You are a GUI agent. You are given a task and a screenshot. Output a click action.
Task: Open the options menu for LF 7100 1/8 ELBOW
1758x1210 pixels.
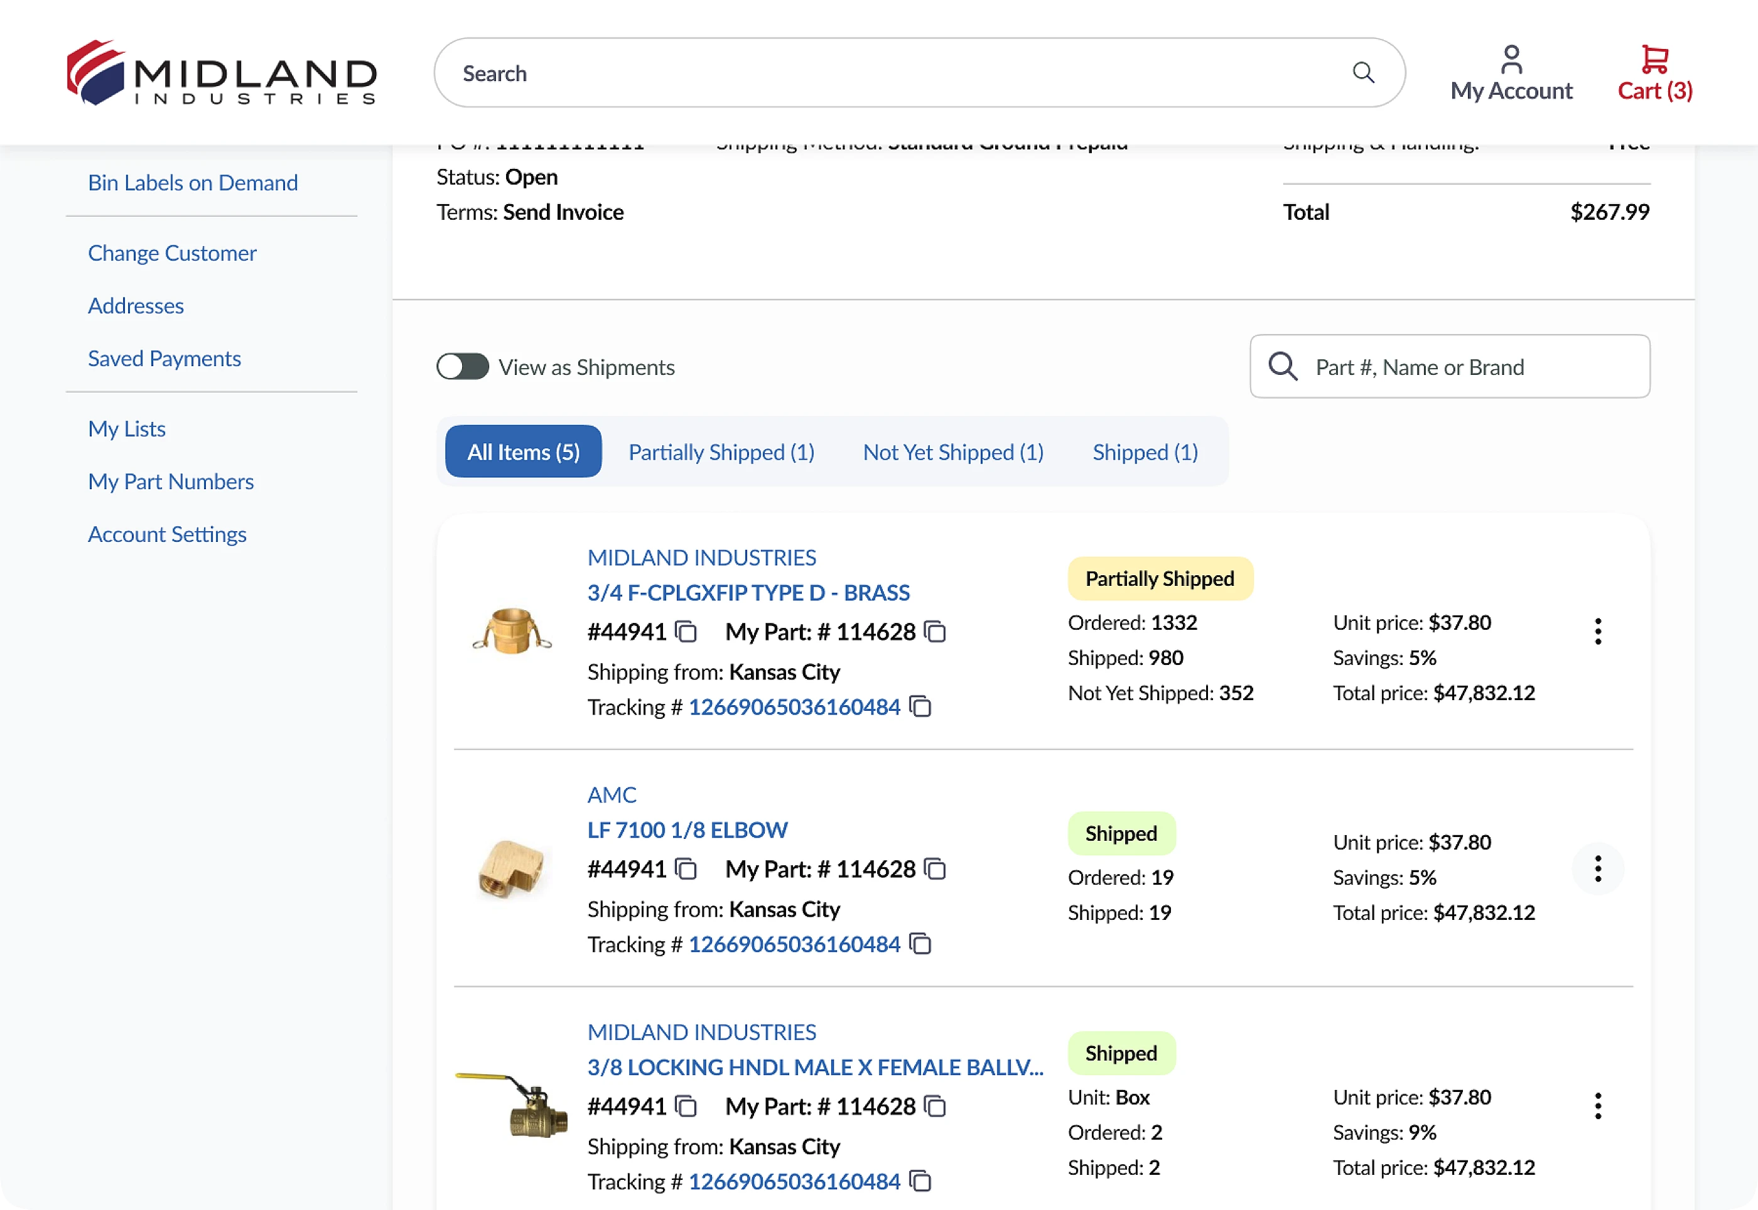(x=1597, y=869)
